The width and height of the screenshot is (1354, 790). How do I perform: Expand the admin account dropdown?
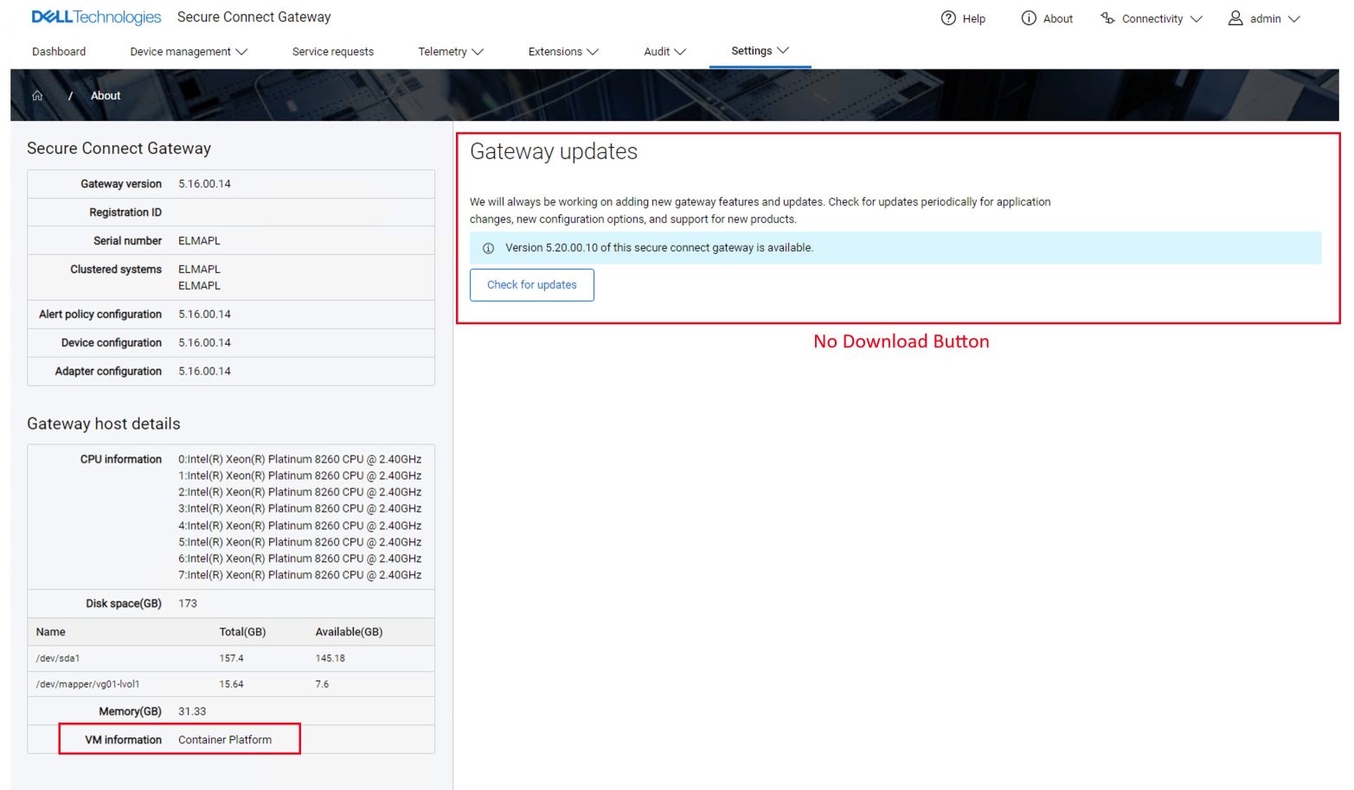pyautogui.click(x=1295, y=18)
